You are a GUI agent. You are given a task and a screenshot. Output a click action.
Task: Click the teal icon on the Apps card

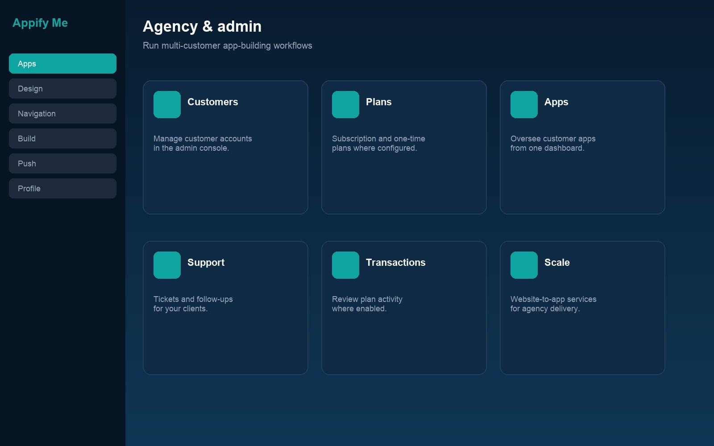pos(524,104)
